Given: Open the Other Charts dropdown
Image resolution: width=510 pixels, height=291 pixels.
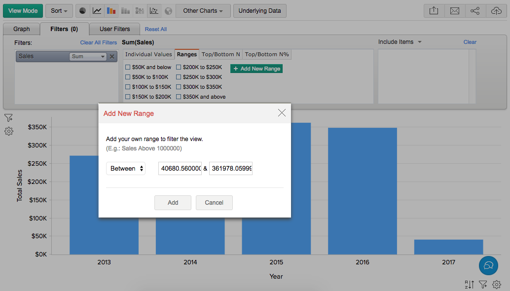Looking at the screenshot, I should (203, 11).
